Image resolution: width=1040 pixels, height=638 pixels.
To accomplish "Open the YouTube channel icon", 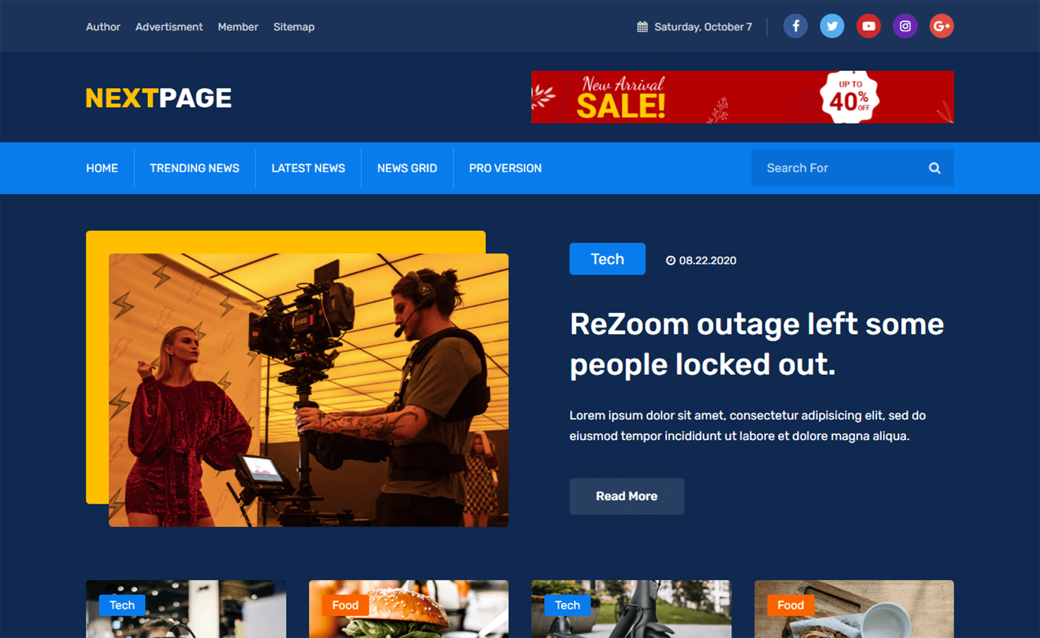I will (868, 25).
